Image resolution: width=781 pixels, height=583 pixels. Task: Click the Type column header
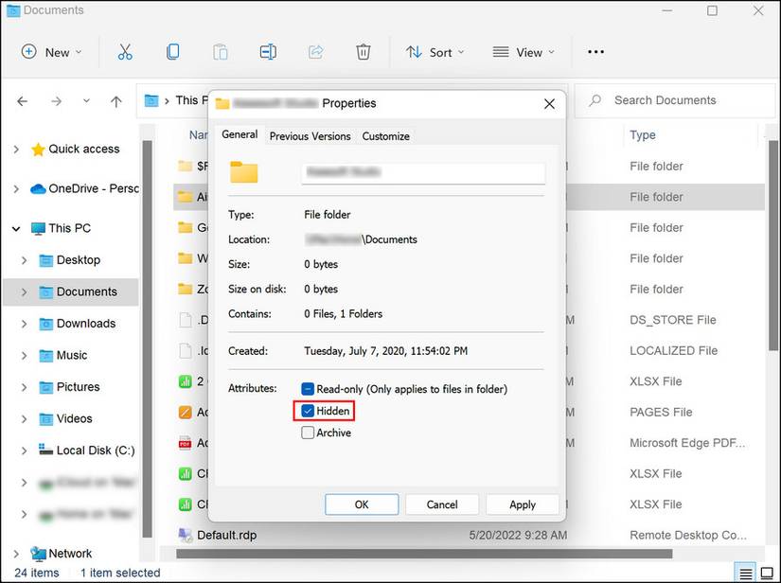point(643,135)
